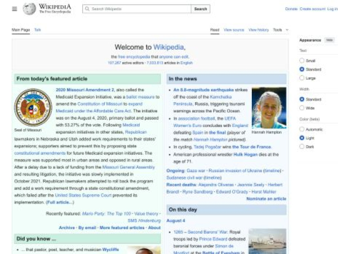The image size is (338, 254).
Task: Hide the Appearance panel
Action: coord(329,40)
